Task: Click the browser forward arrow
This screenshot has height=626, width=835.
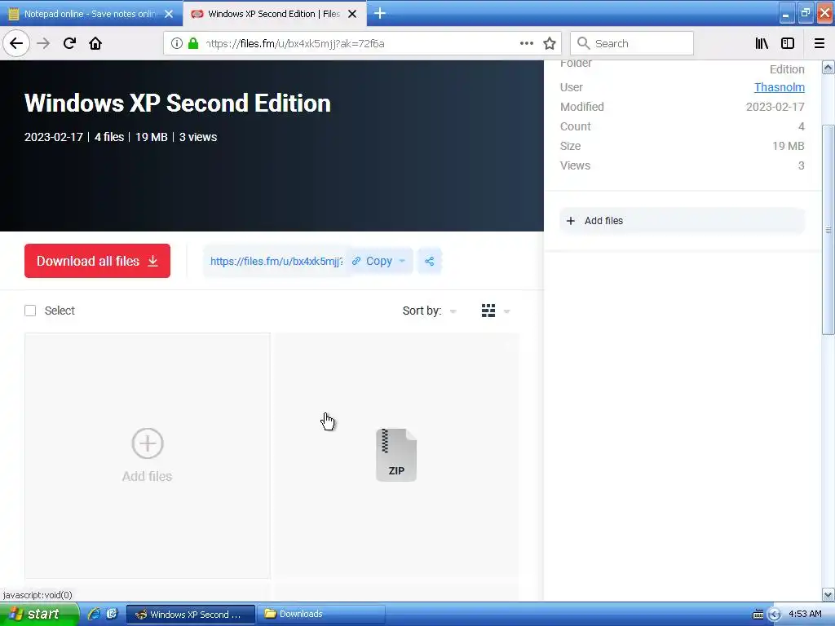Action: pyautogui.click(x=43, y=43)
